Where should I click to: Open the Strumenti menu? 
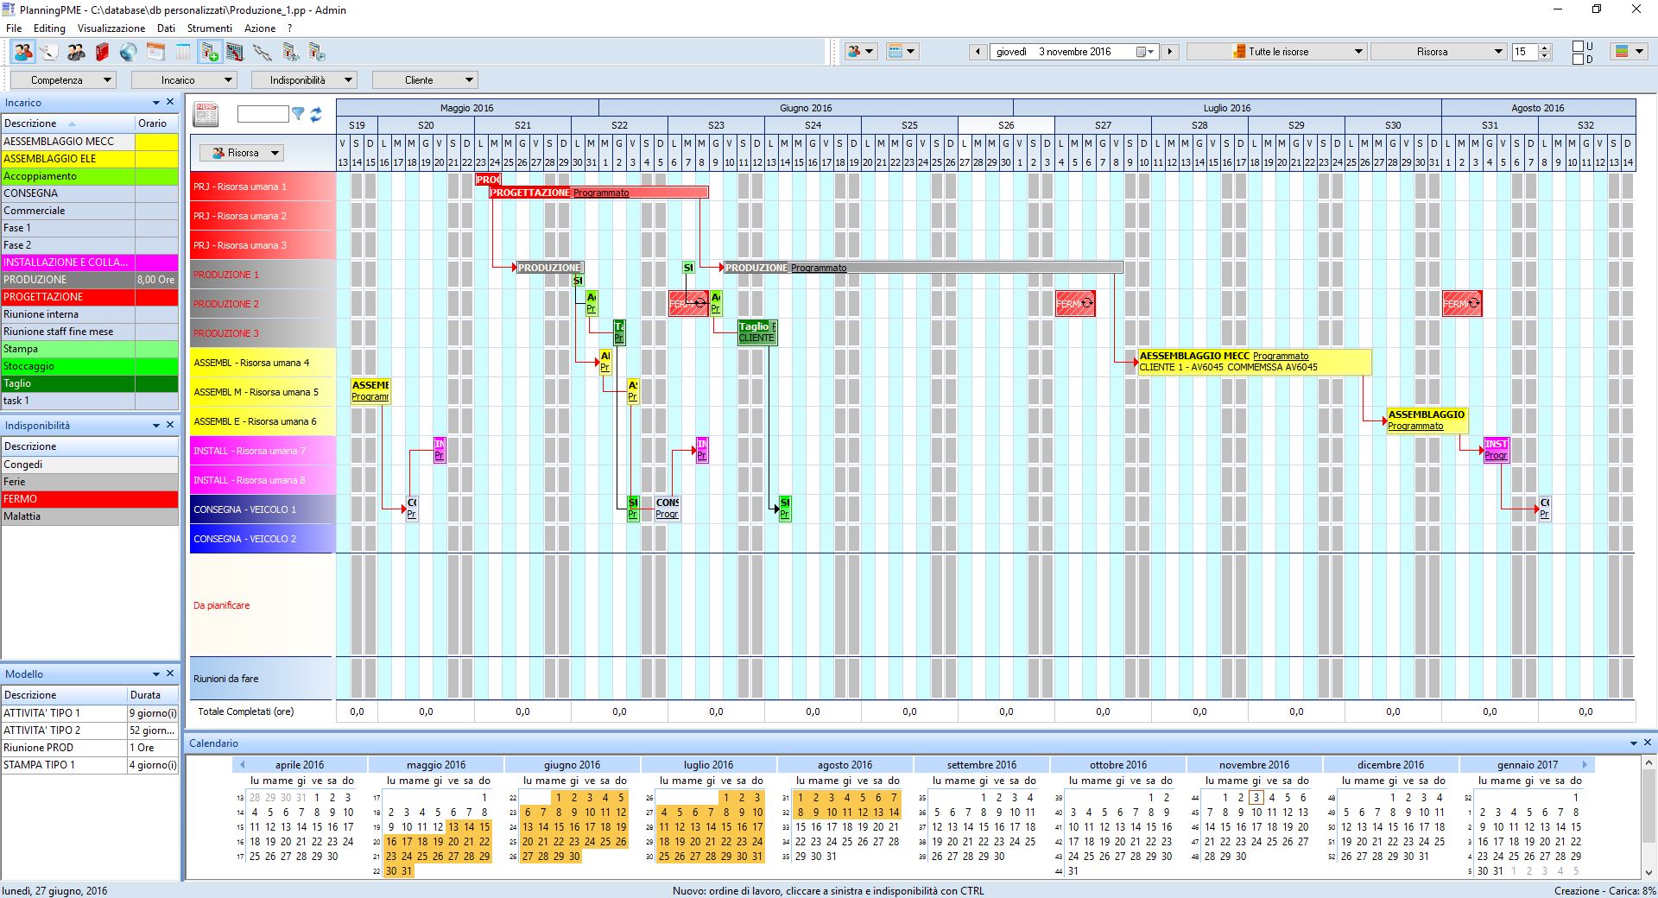coord(210,28)
